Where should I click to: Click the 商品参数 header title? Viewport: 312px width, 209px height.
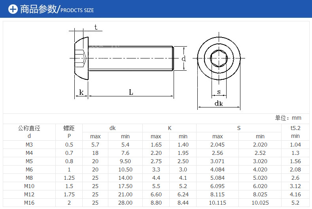(38, 9)
